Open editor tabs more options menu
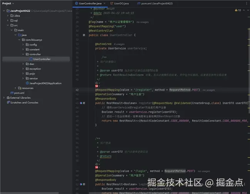The width and height of the screenshot is (250, 194). [x=247, y=3]
